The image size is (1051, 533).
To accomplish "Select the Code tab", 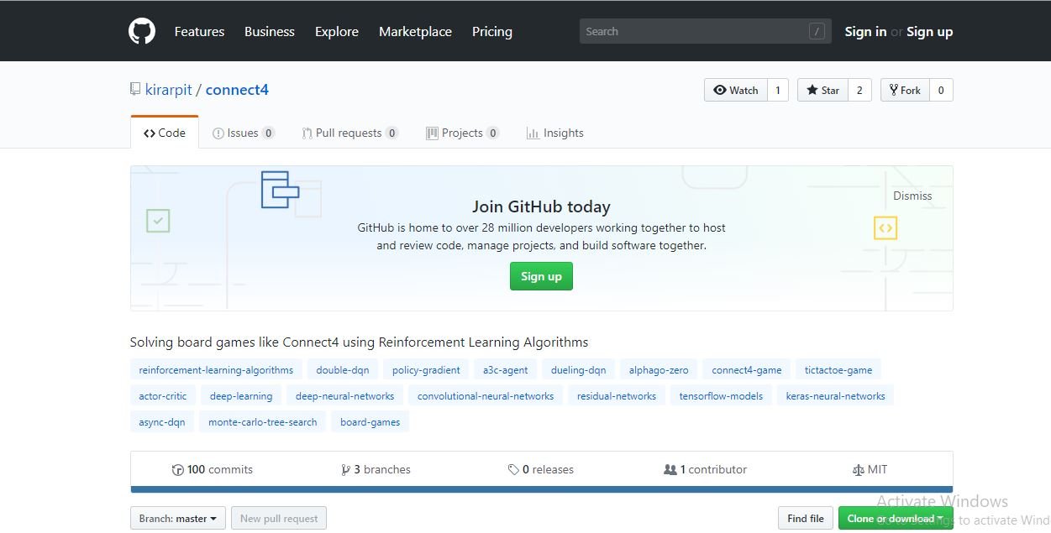I will 165,133.
